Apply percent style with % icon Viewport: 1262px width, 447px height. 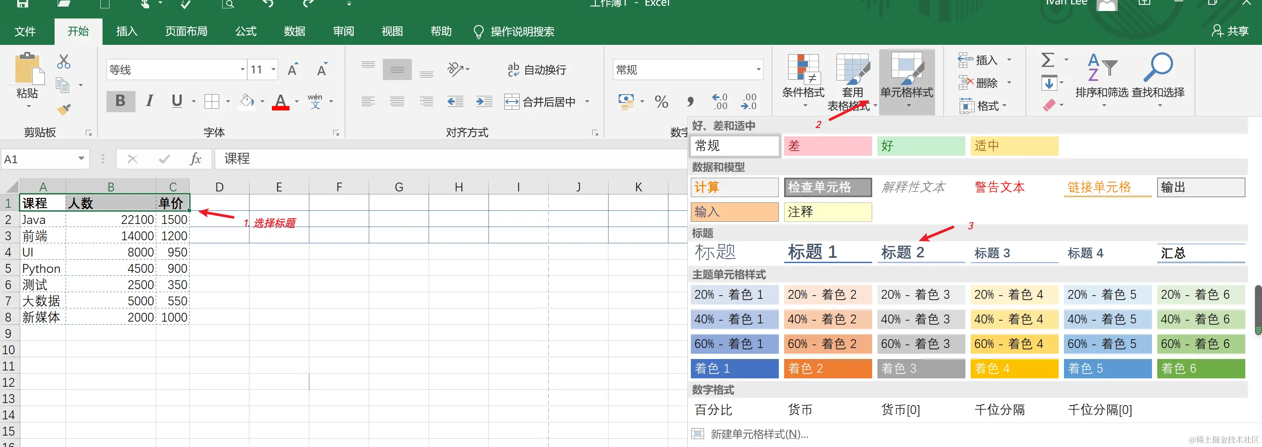click(661, 101)
